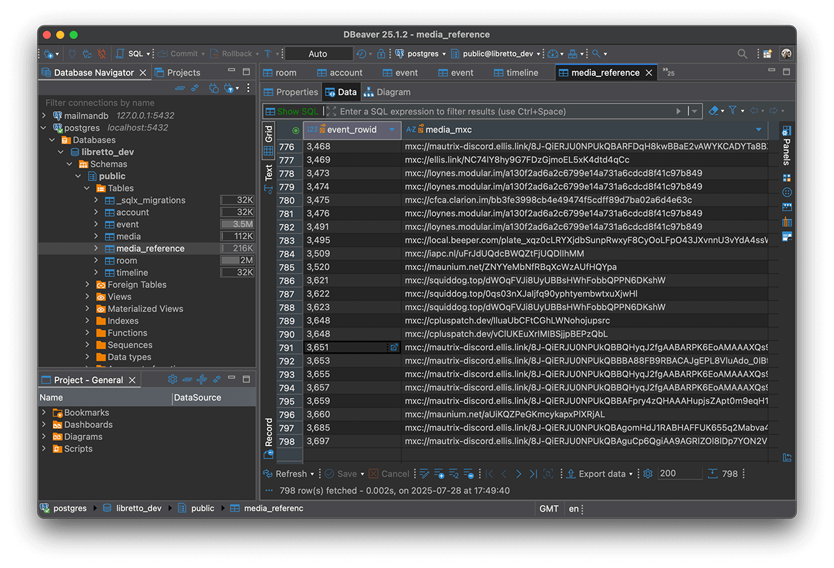Toggle Link with Editor in Navigator
This screenshot has height=568, width=834.
[195, 88]
